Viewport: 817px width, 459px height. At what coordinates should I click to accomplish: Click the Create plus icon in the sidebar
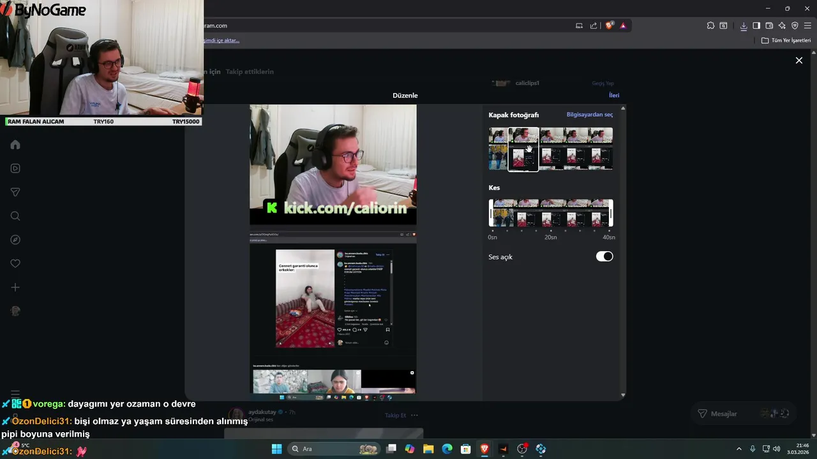coord(15,288)
